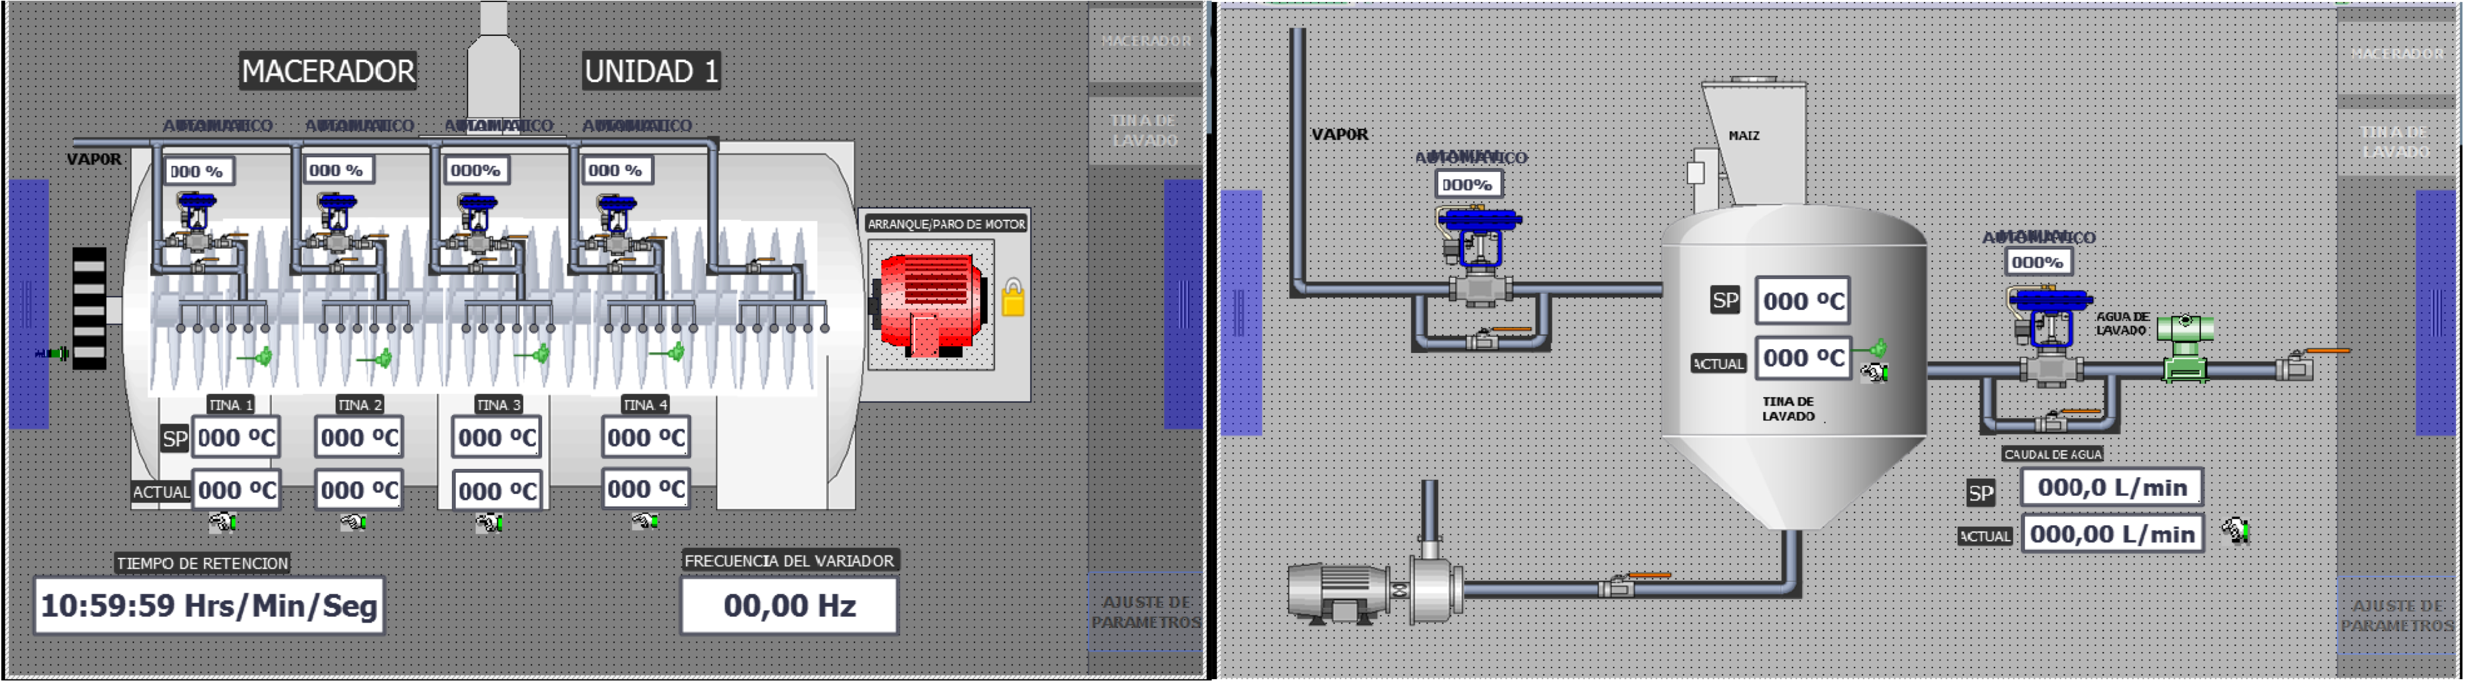Open Ajuste de Parametros on the wash tank screen
This screenshot has width=2465, height=681.
click(2397, 615)
